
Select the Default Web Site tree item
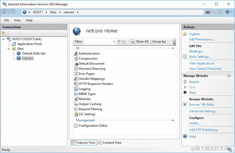(34, 53)
